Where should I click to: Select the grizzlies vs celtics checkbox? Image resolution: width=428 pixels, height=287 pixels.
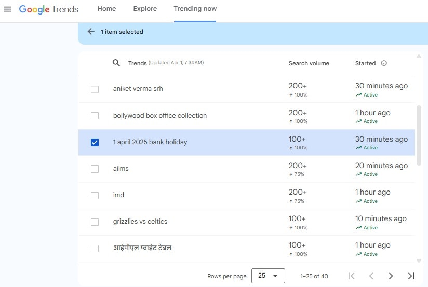(x=95, y=222)
